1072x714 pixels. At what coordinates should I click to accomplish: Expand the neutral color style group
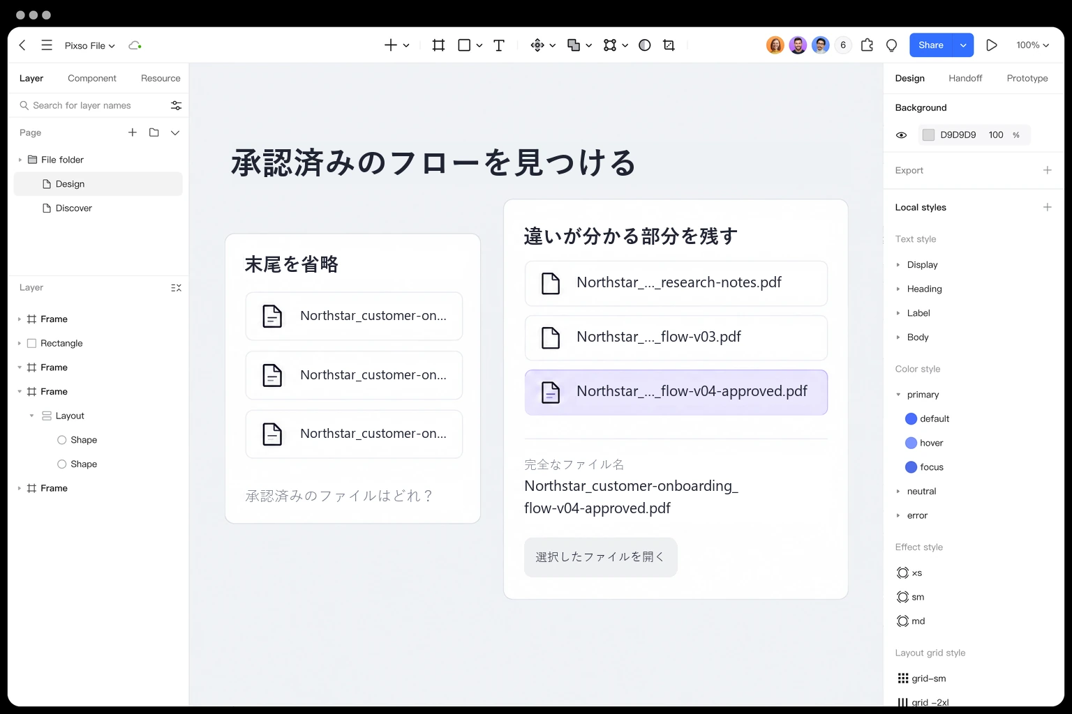[x=898, y=492]
